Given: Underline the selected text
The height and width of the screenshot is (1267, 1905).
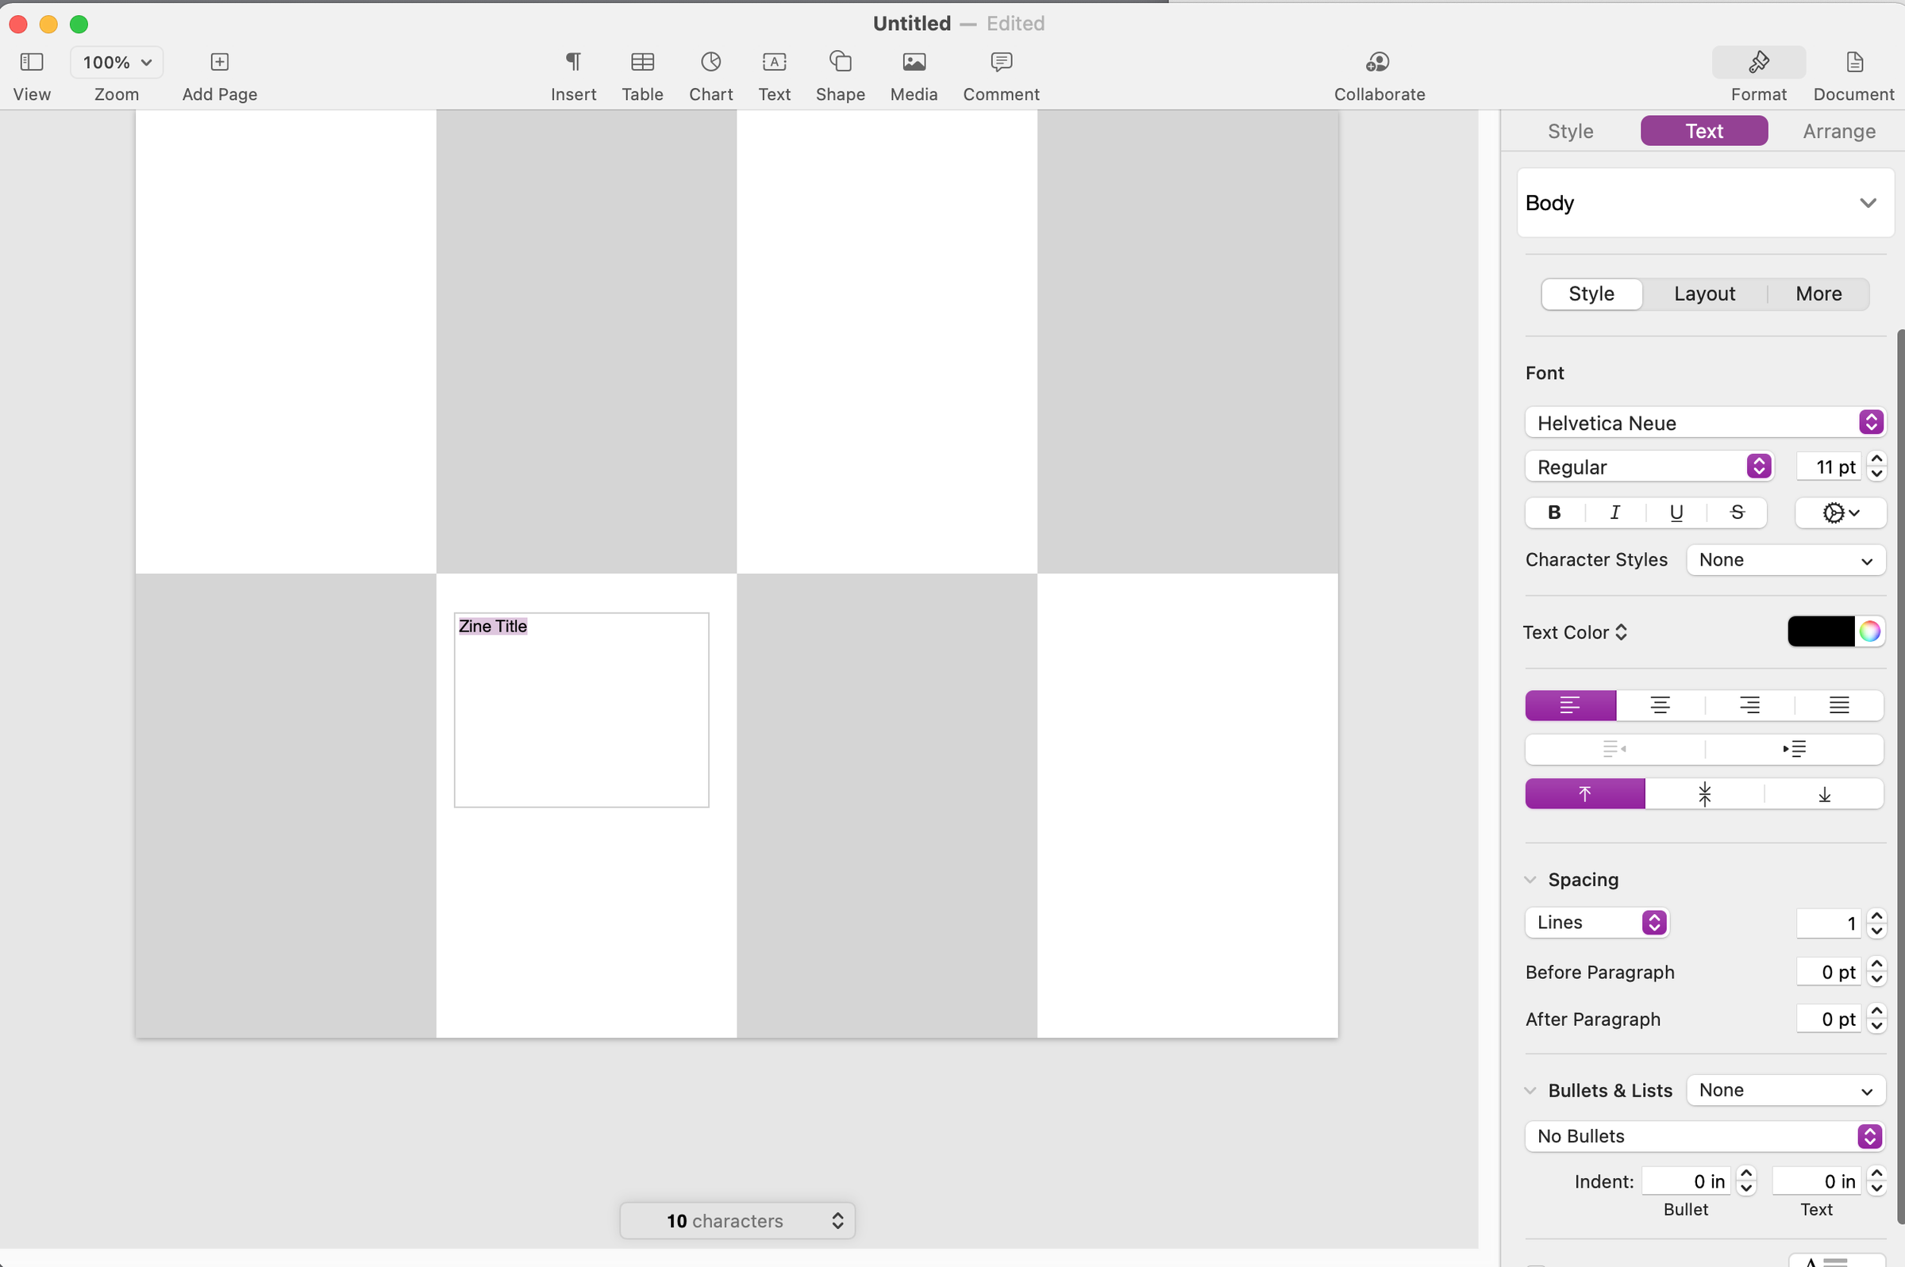Looking at the screenshot, I should click(x=1676, y=513).
